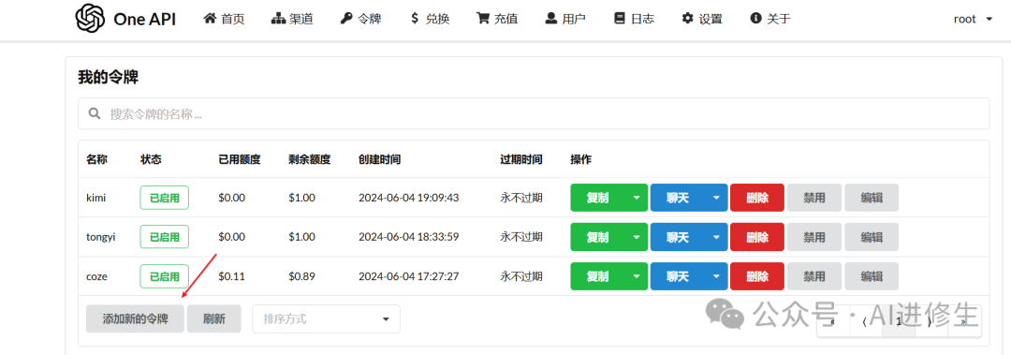The height and width of the screenshot is (355, 1011).
Task: Edit the kimi token
Action: (872, 198)
